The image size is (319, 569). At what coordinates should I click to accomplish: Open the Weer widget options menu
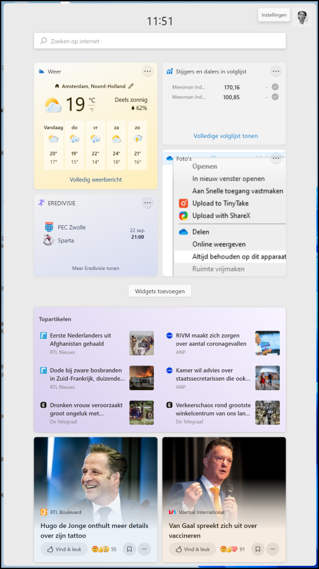[147, 71]
